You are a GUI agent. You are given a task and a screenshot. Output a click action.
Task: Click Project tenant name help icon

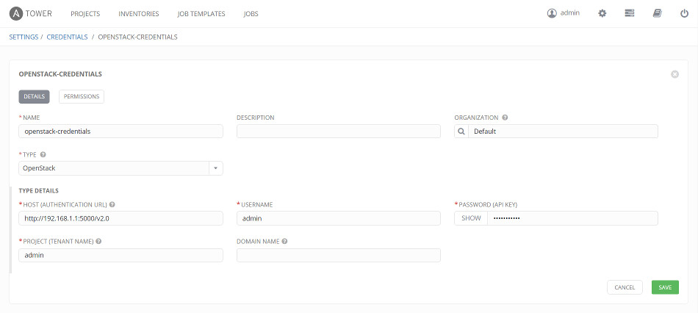point(98,241)
